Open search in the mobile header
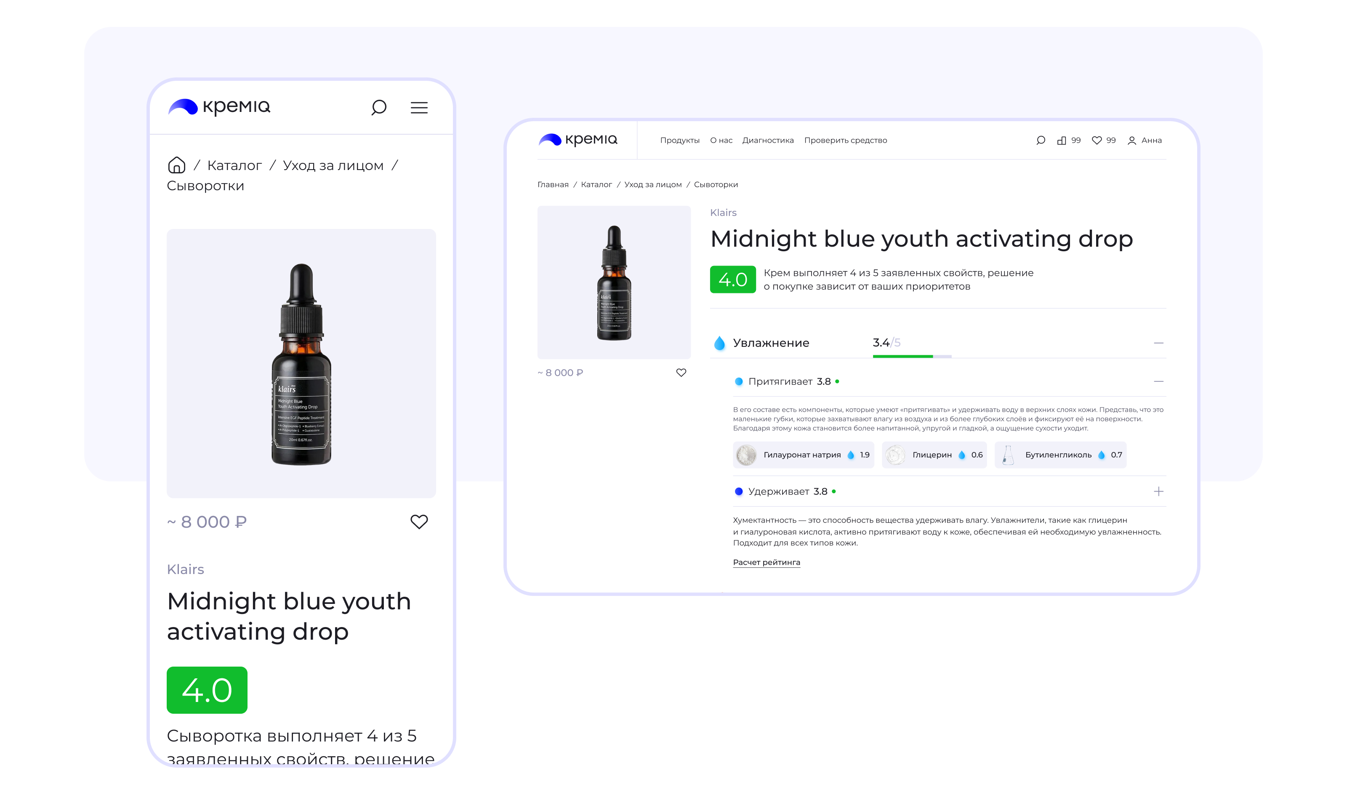1347x808 pixels. [x=378, y=107]
